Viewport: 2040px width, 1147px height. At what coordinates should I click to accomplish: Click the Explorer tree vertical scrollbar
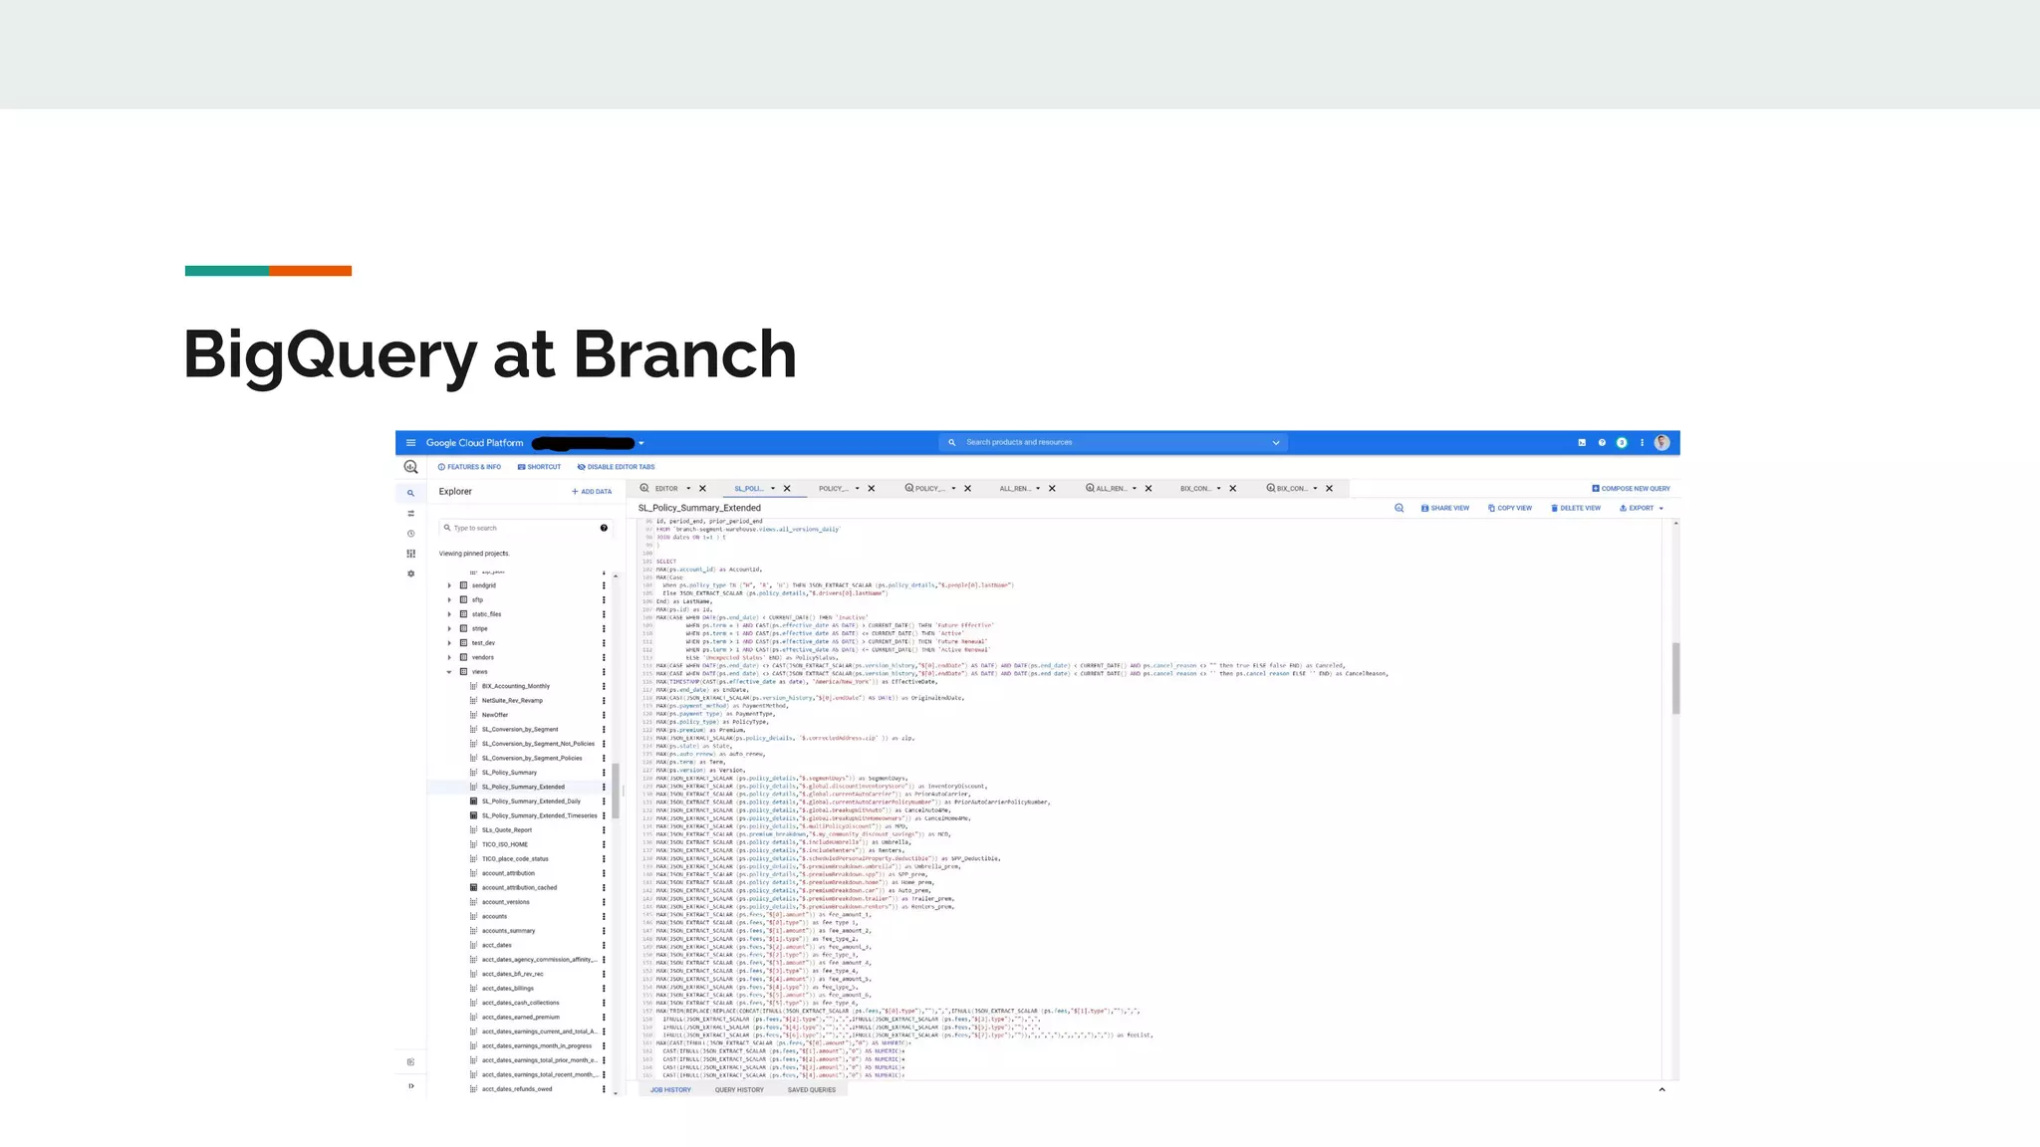tap(616, 791)
